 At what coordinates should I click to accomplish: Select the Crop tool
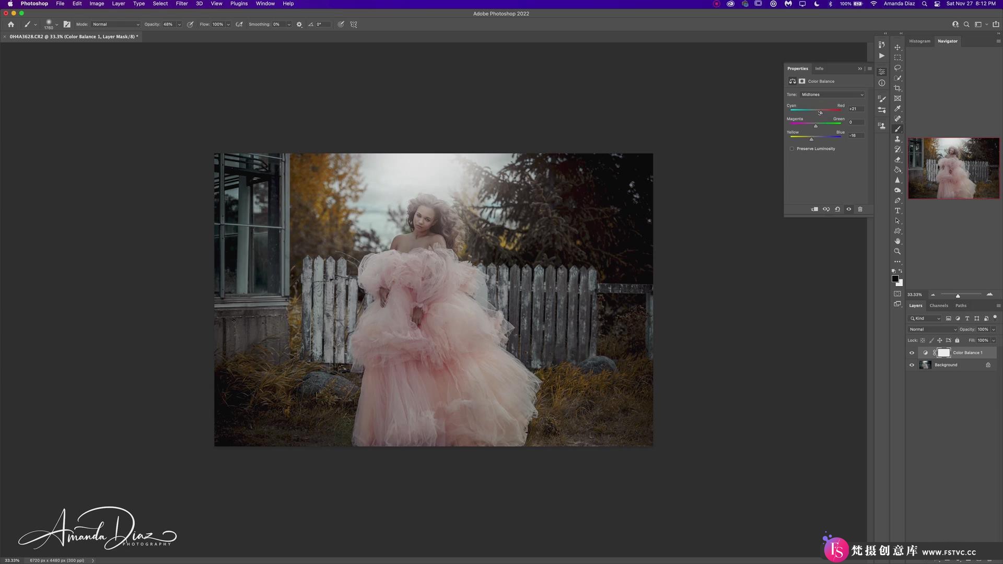click(897, 88)
